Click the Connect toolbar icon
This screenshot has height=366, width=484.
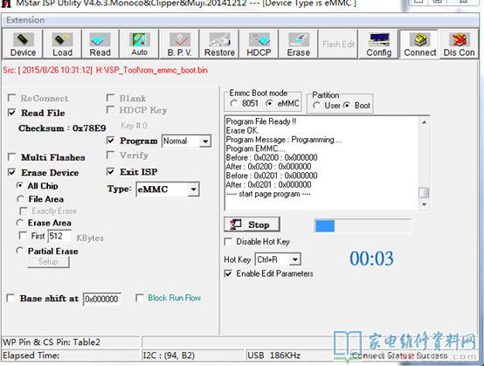(x=420, y=45)
